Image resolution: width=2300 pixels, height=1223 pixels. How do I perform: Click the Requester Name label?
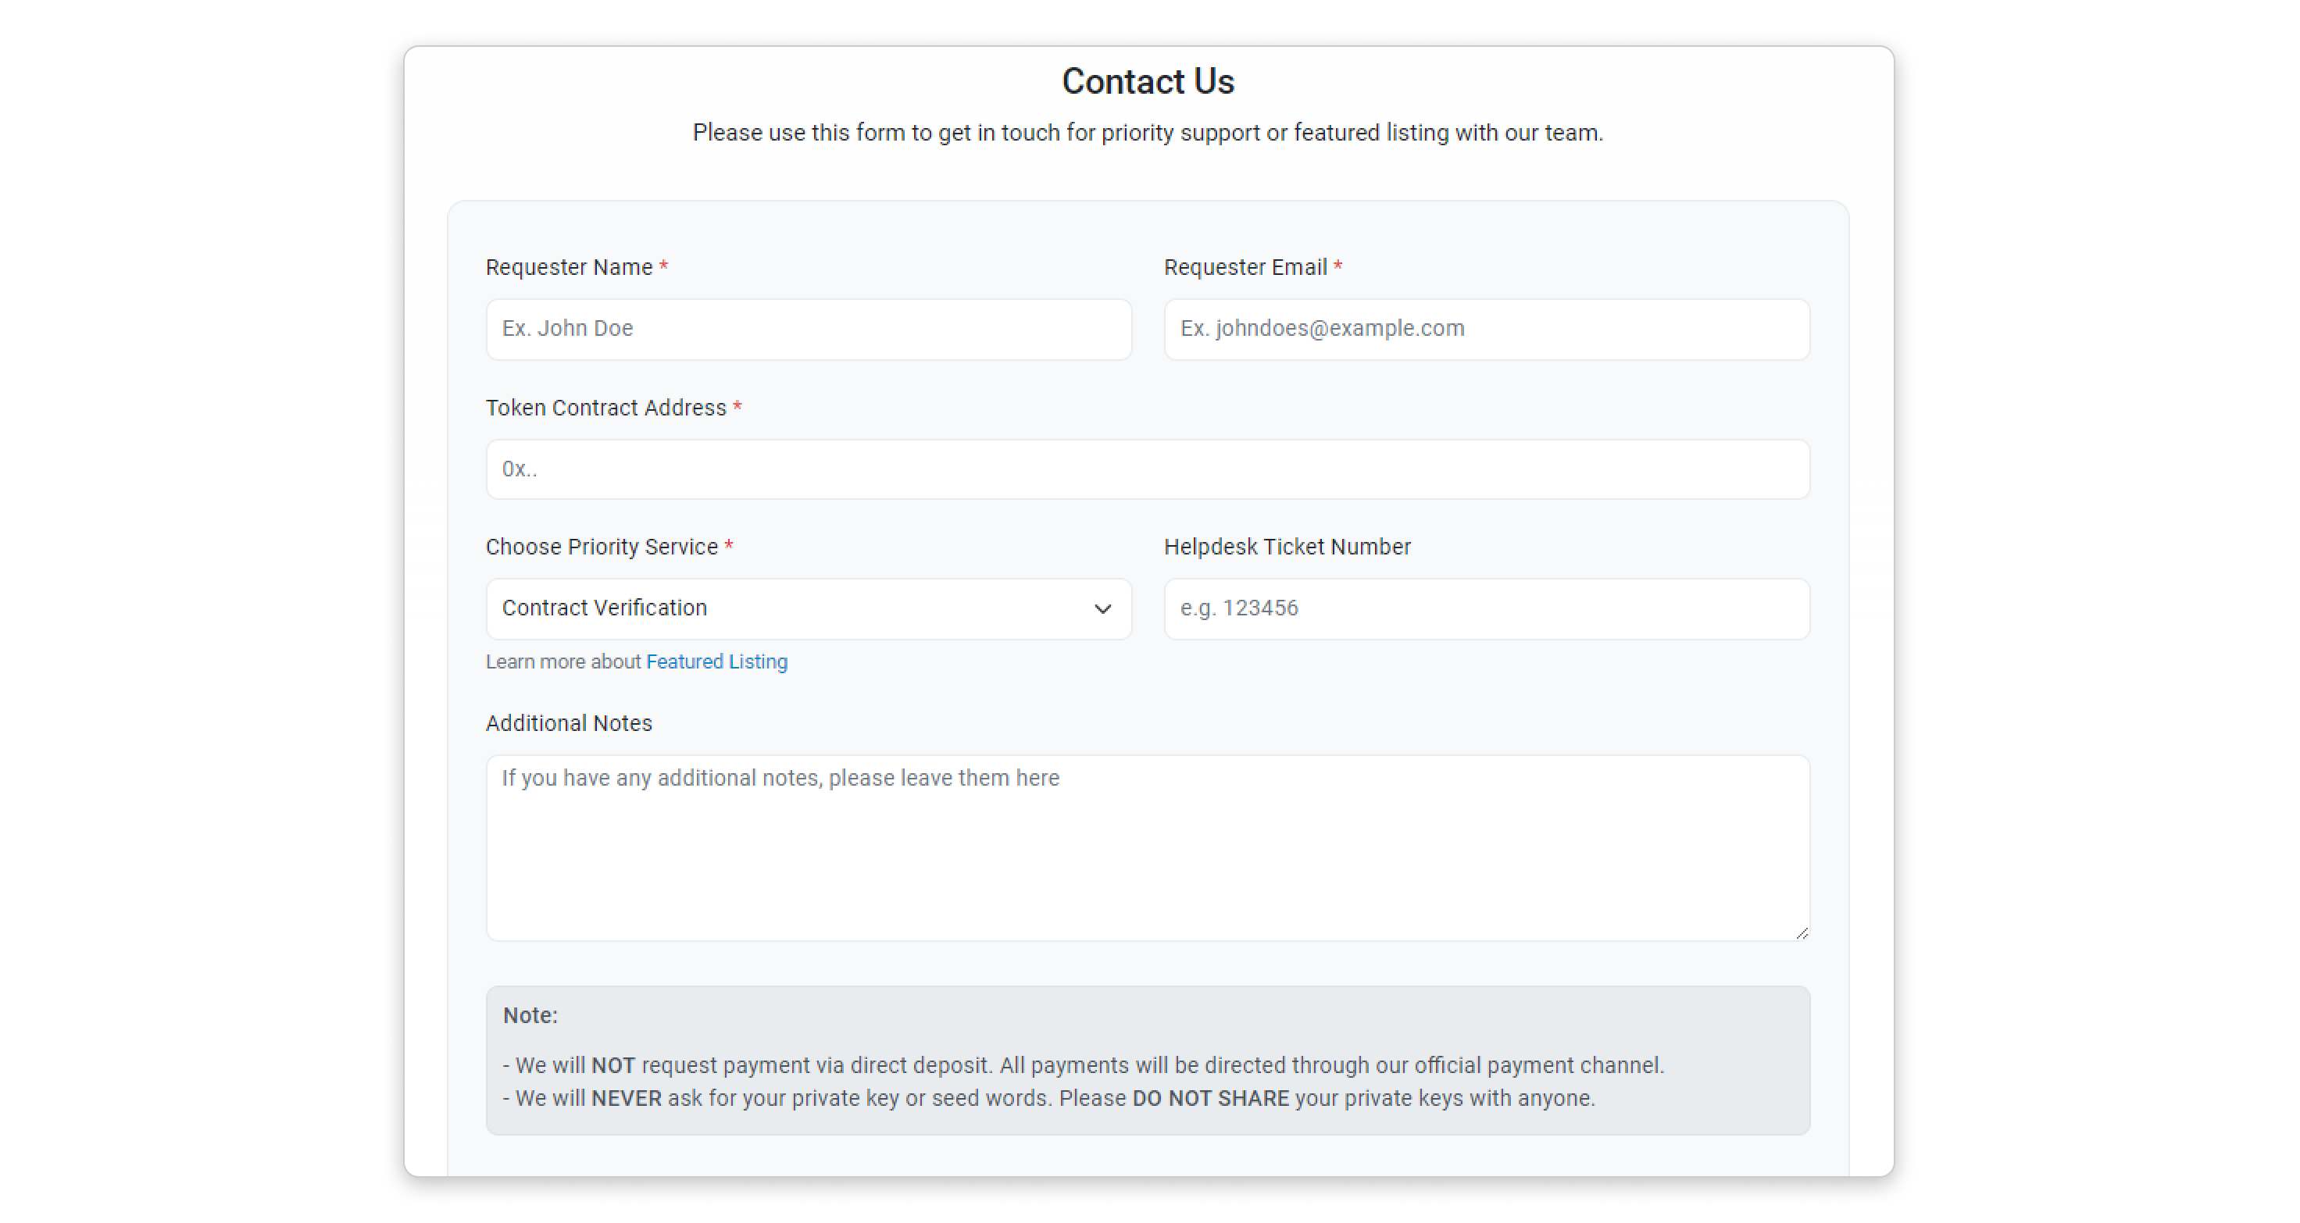coord(569,267)
